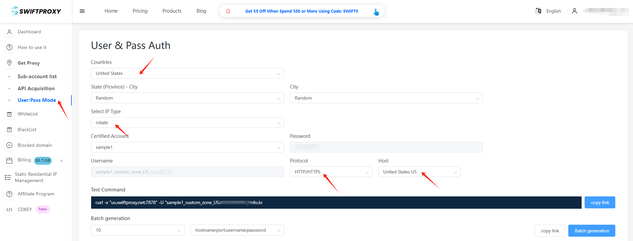633x241 pixels.
Task: Click the WhiteList calendar icon
Action: (9, 114)
